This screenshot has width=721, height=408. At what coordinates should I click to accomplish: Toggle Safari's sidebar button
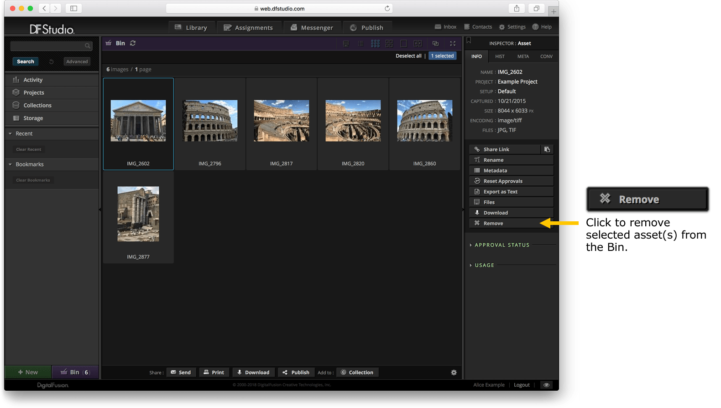coord(73,8)
